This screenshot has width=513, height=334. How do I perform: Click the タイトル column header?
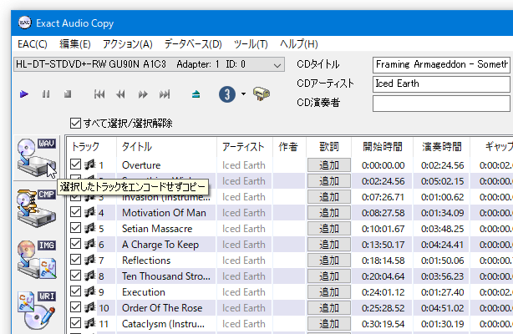pyautogui.click(x=166, y=147)
